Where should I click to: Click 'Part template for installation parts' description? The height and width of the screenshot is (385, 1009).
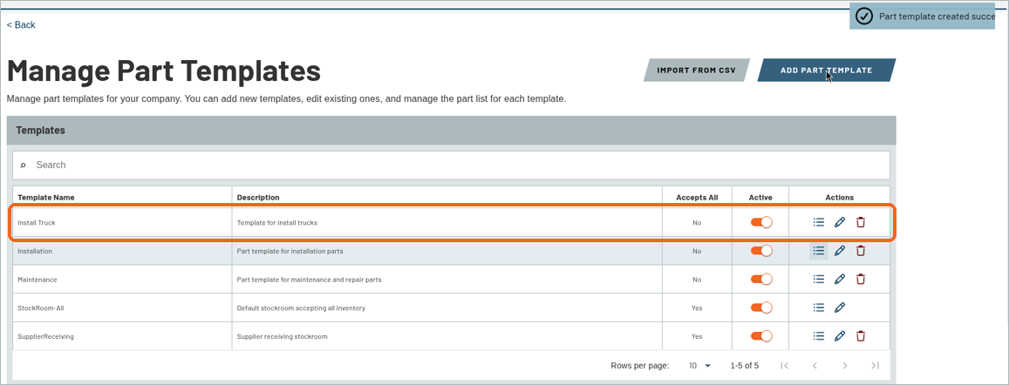[290, 252]
